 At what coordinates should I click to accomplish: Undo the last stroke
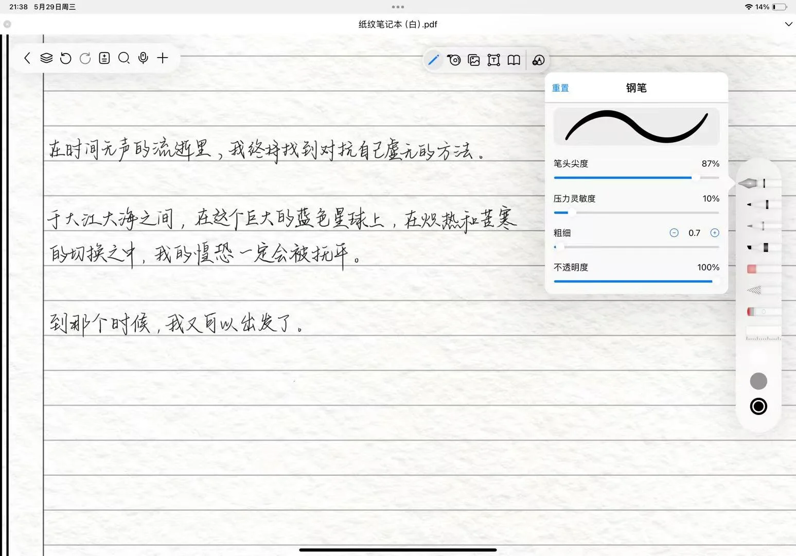coord(65,58)
